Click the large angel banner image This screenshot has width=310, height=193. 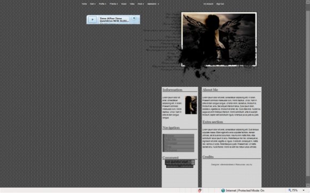click(219, 39)
